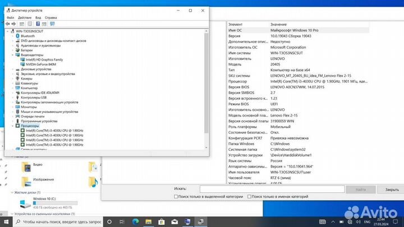Open the Видео folder icon in Explorer

coord(26,167)
